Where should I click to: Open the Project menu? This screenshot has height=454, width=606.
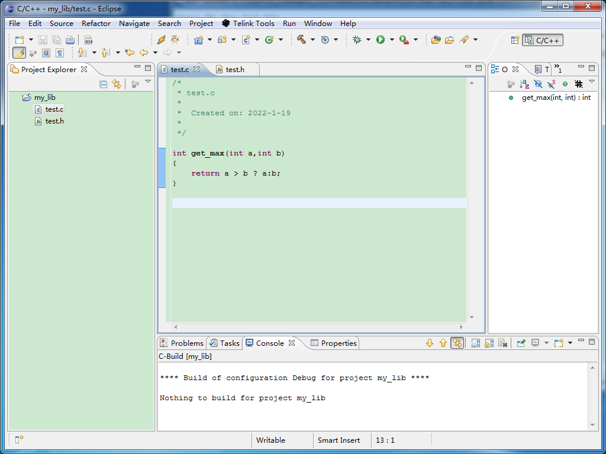pyautogui.click(x=201, y=24)
